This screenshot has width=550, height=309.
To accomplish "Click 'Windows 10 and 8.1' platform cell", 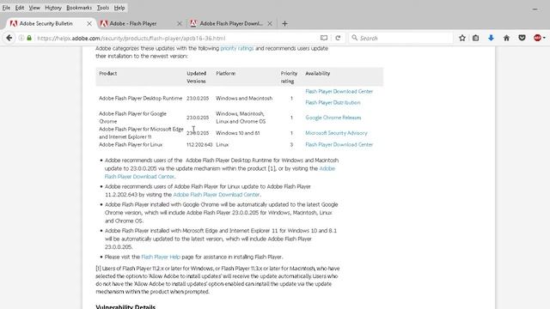I will point(238,133).
